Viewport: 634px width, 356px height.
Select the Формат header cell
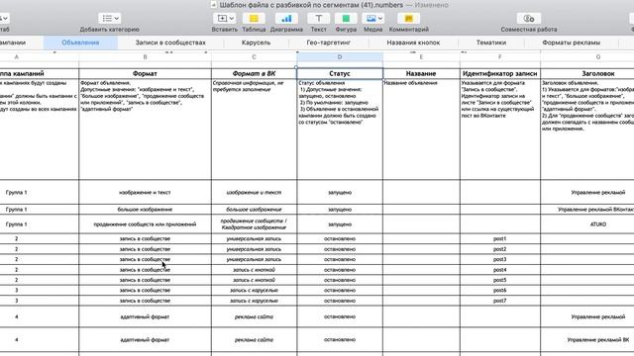click(x=145, y=73)
